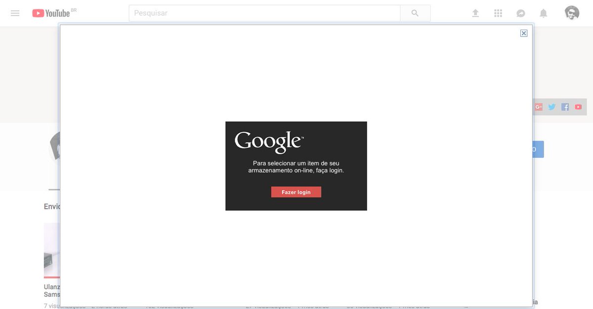Viewport: 593px width, 309px height.
Task: Open the account avatar menu
Action: (x=572, y=13)
